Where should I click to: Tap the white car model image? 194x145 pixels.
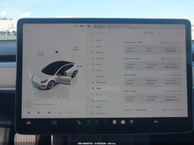[55, 75]
